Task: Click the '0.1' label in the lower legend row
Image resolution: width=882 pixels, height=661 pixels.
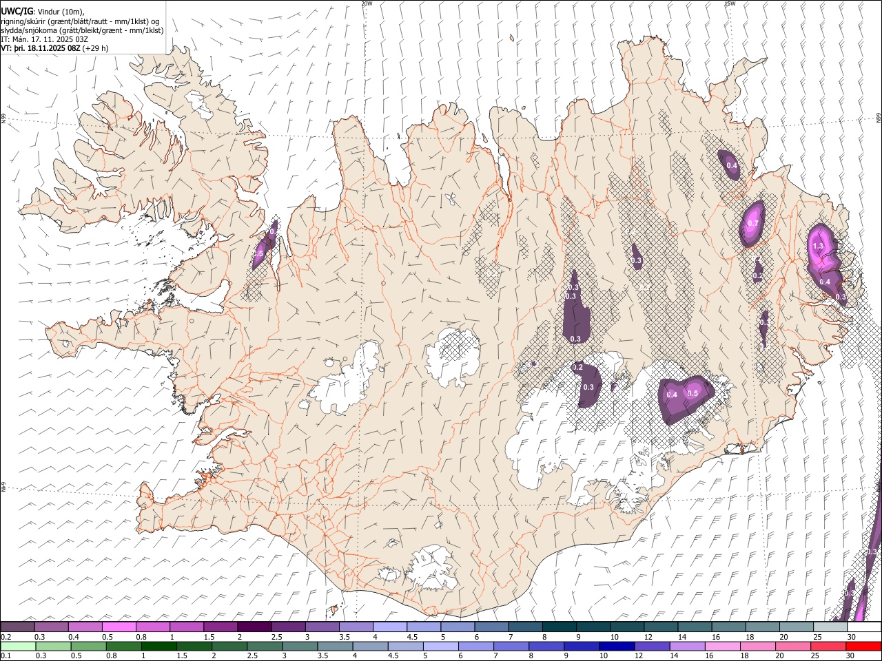Action: [6, 656]
